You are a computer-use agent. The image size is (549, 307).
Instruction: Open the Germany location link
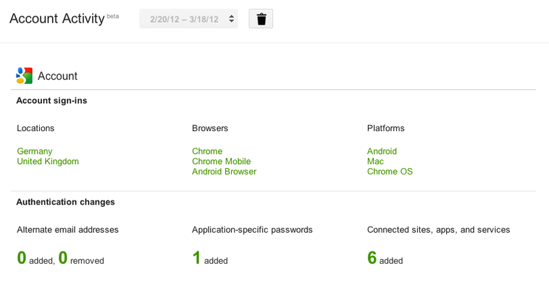[35, 151]
